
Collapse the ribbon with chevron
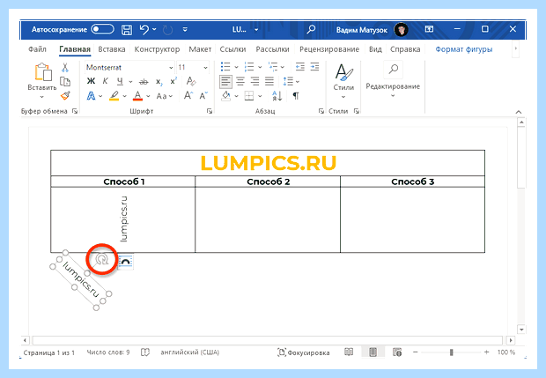coord(519,112)
